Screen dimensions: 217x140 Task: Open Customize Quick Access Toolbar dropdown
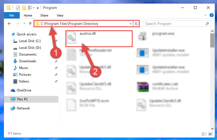(x=38, y=8)
